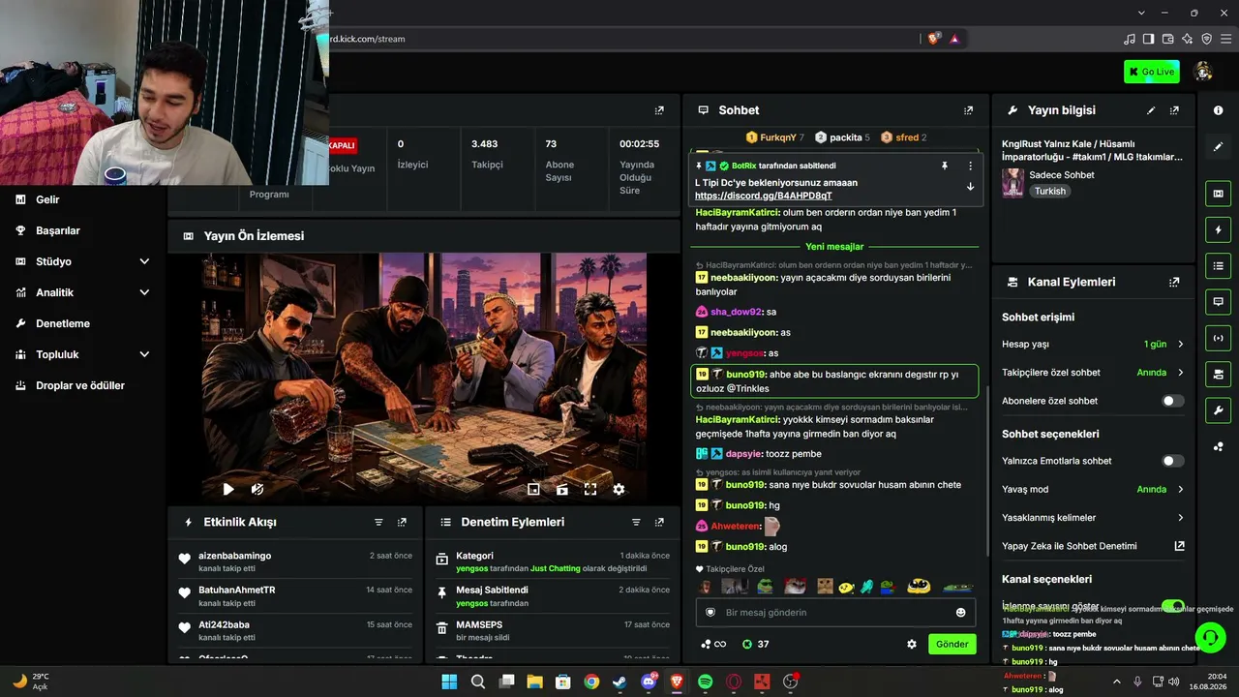Viewport: 1239px width, 697px height.
Task: Open the pinned message options menu
Action: pyautogui.click(x=970, y=166)
